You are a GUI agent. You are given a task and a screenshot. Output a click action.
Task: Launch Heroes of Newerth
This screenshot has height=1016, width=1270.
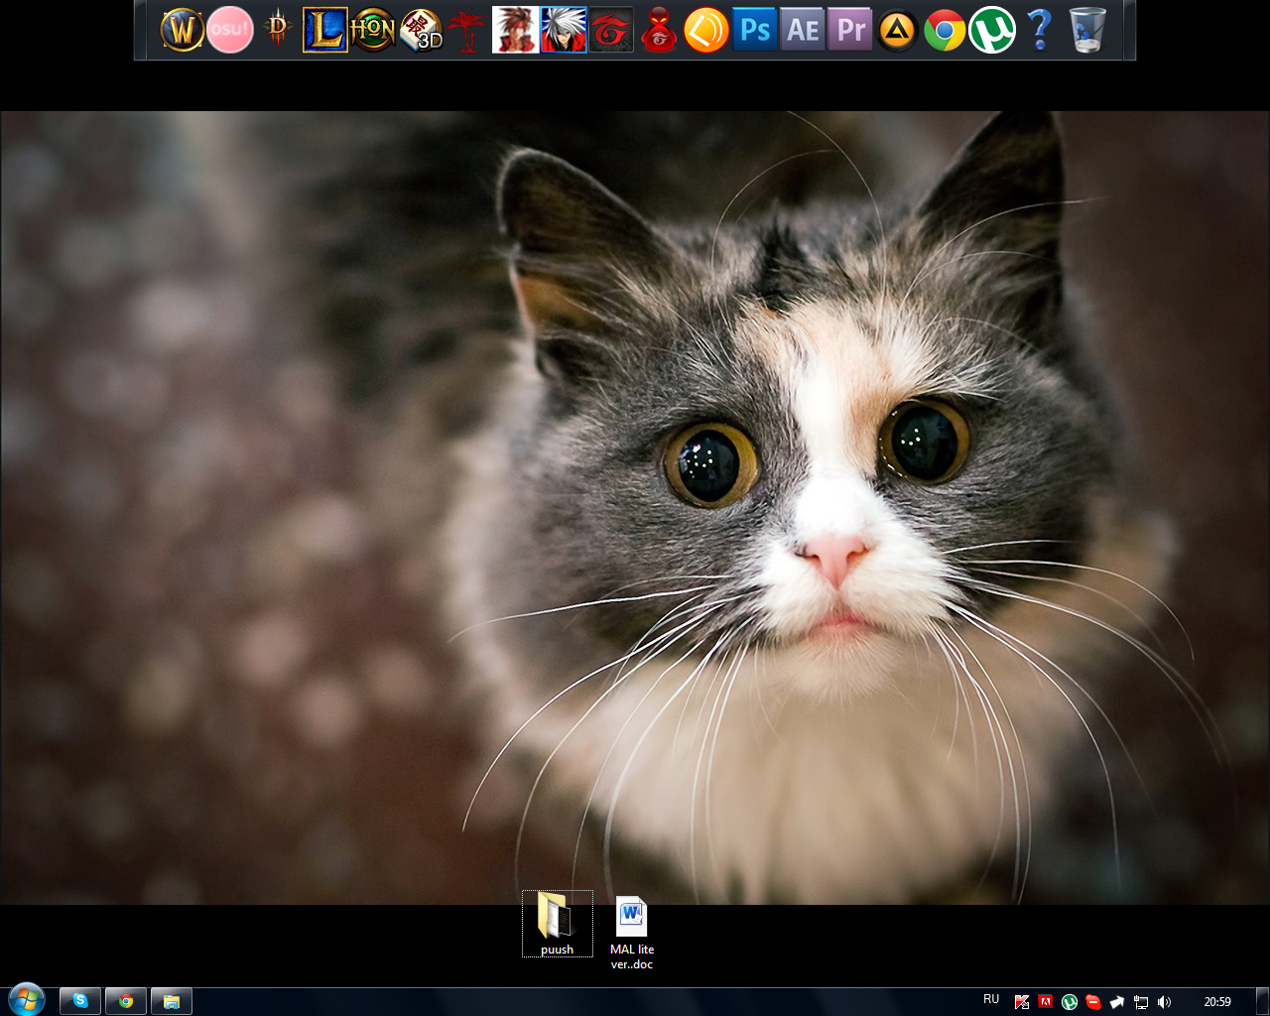373,30
